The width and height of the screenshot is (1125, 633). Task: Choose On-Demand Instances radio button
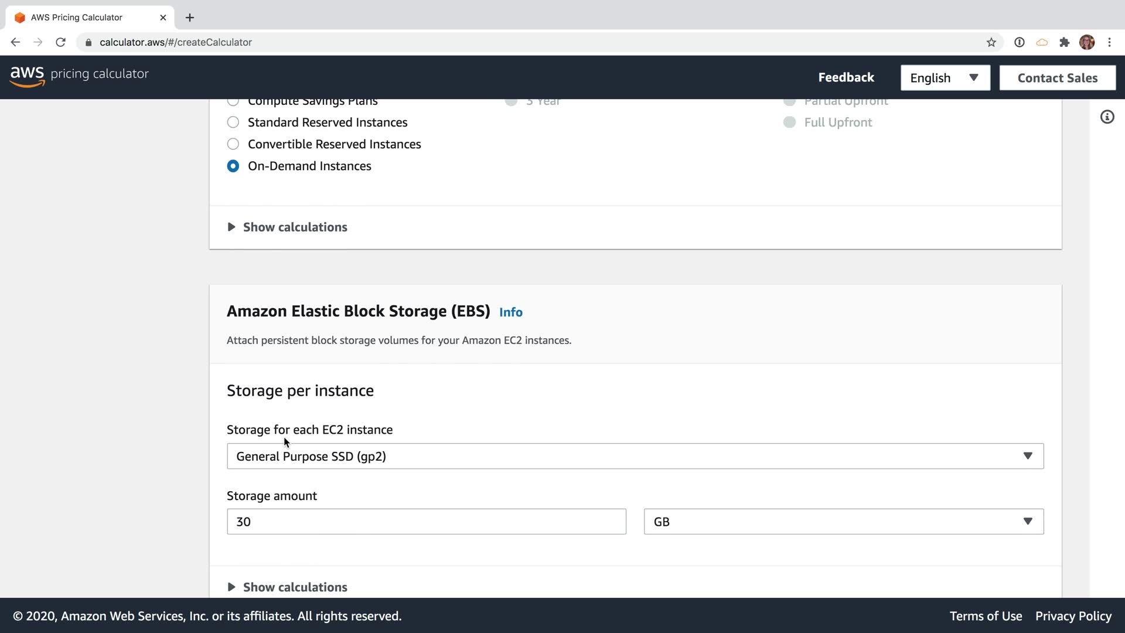pos(233,166)
